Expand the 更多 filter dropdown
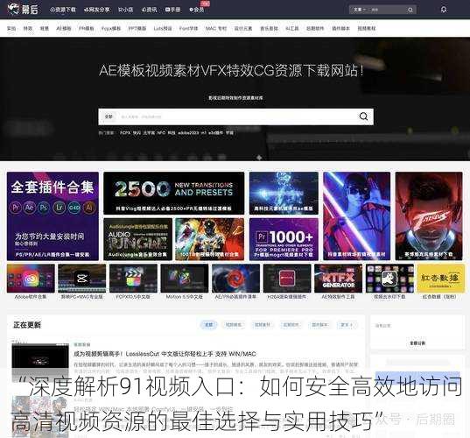The image size is (470, 438). point(347,325)
